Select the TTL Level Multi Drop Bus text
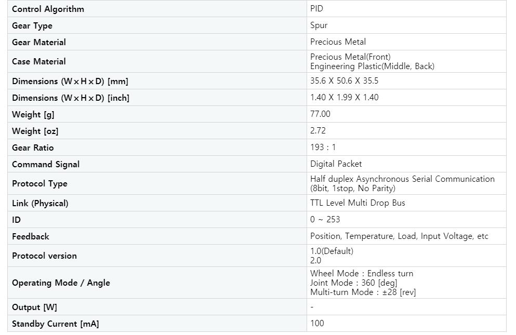This screenshot has width=516, height=335. point(358,203)
